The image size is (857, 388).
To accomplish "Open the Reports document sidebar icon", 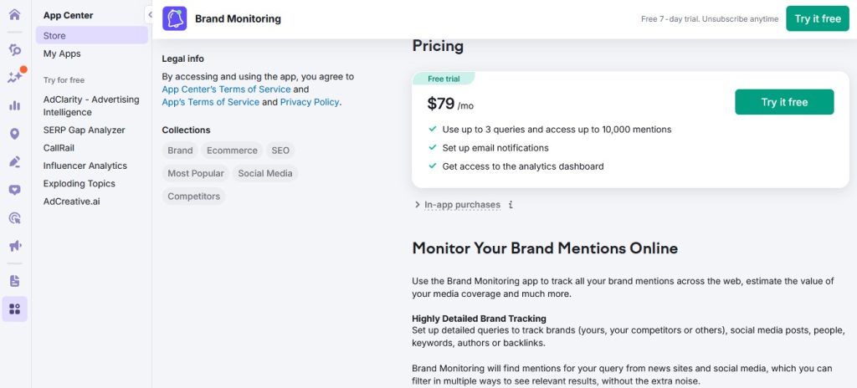I will click(x=15, y=281).
